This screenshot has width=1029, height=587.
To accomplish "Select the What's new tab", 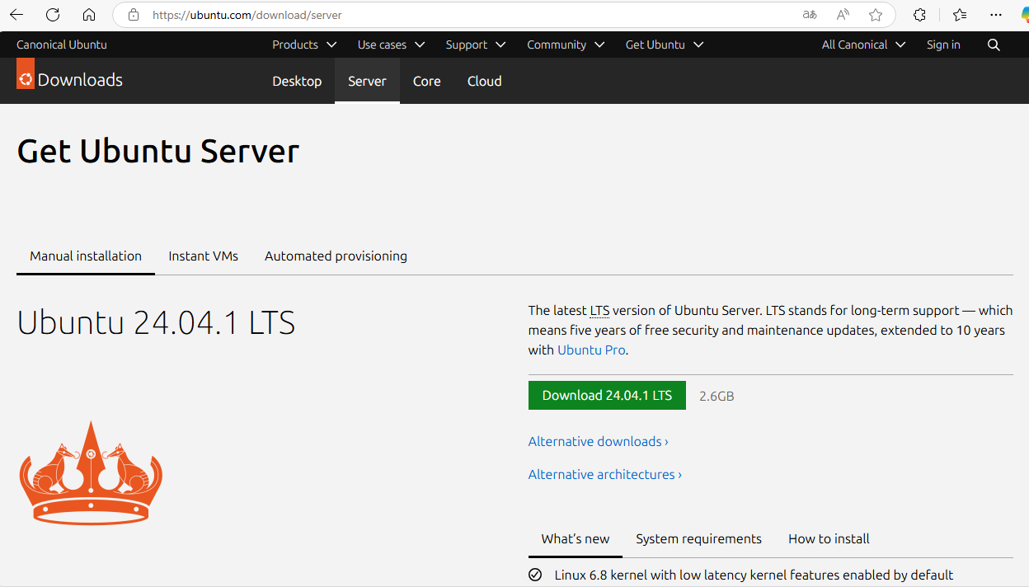I will click(x=576, y=538).
